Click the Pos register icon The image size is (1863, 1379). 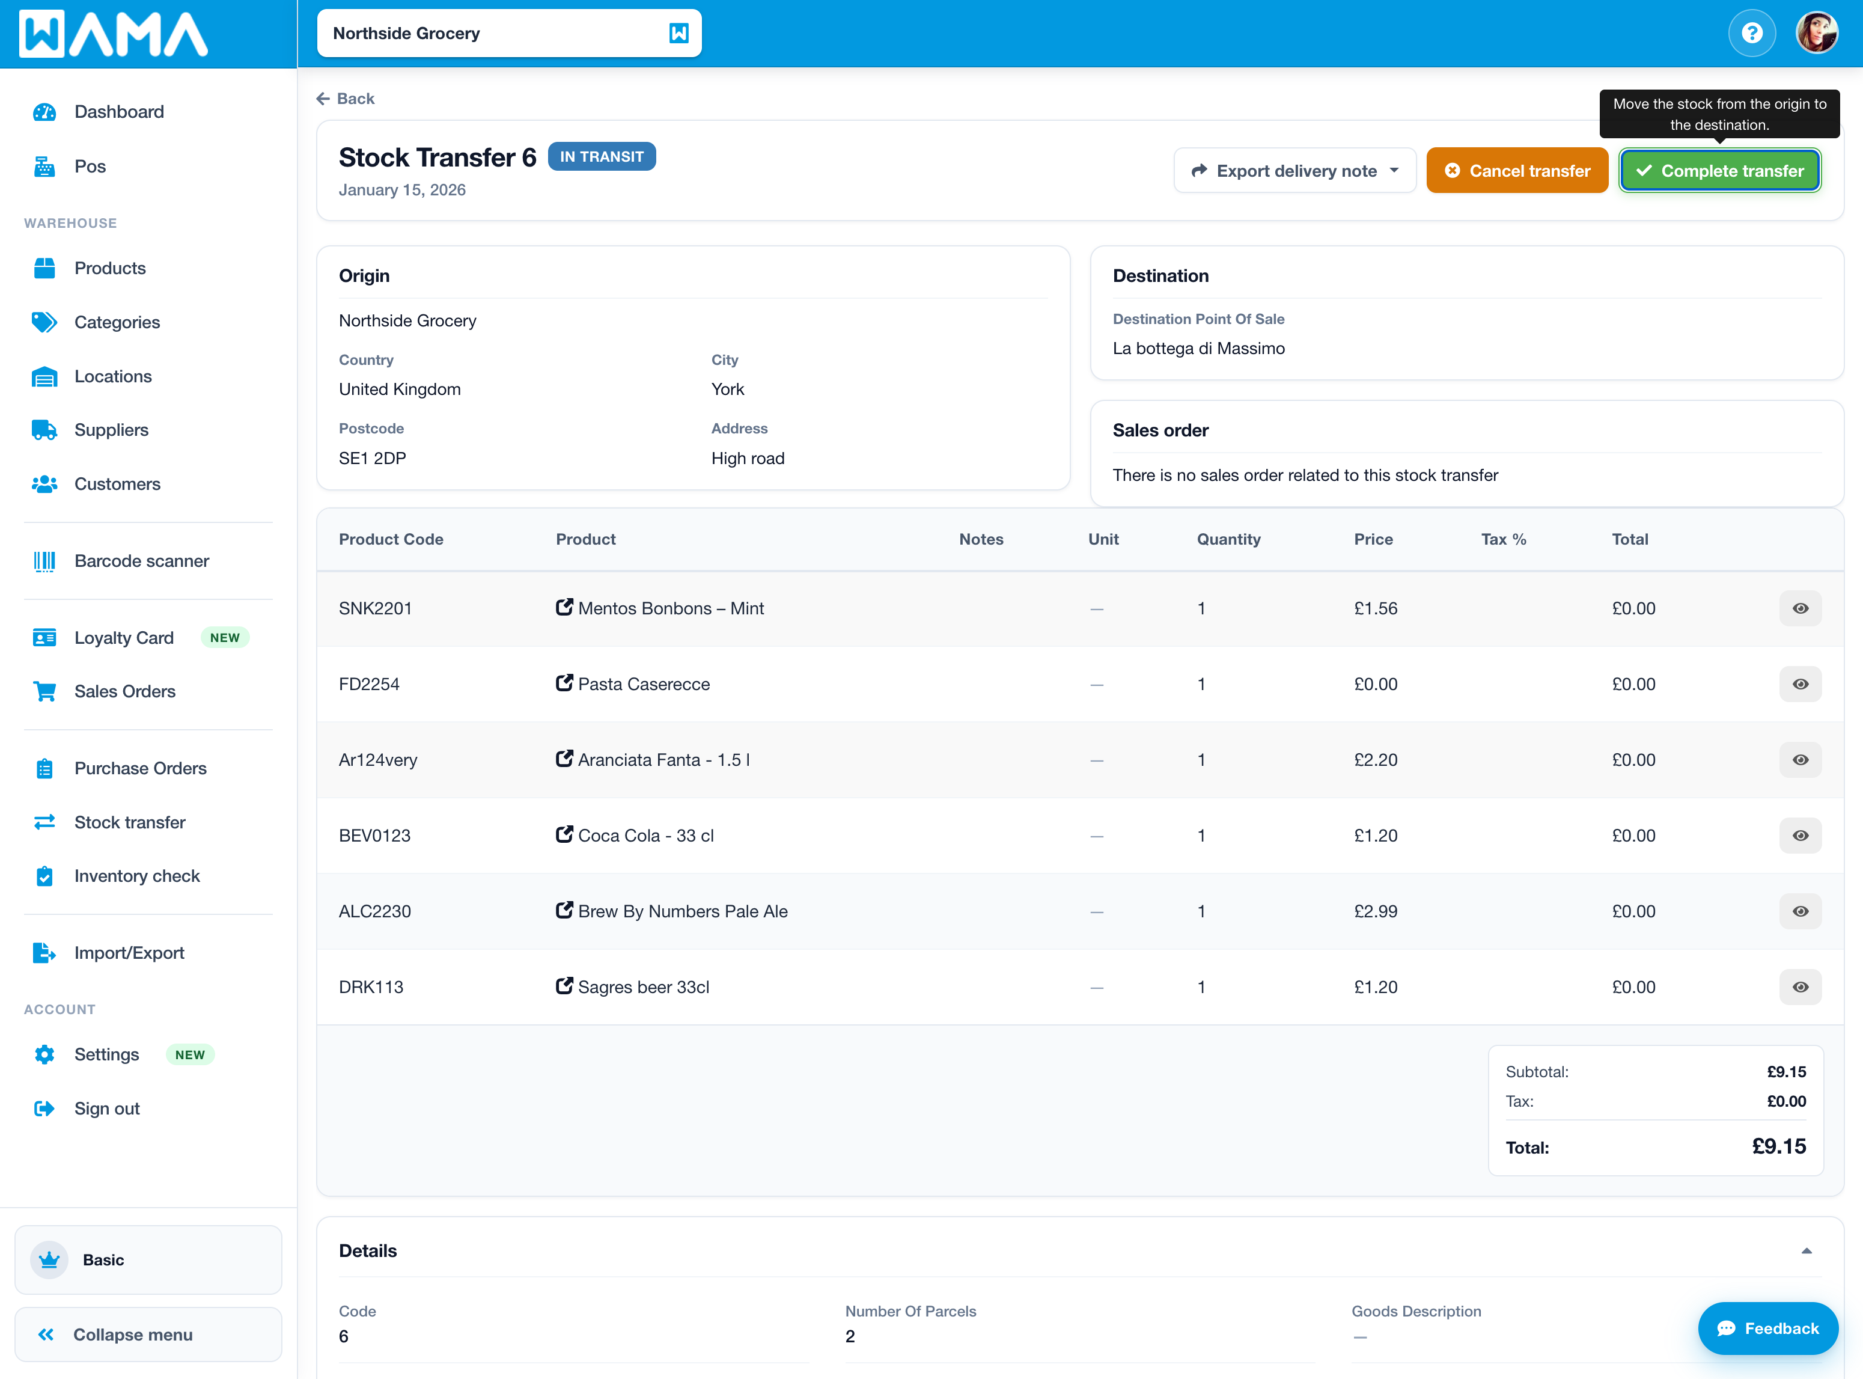44,166
